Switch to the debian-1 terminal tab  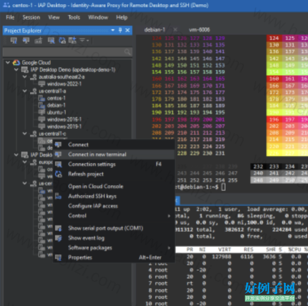[155, 30]
